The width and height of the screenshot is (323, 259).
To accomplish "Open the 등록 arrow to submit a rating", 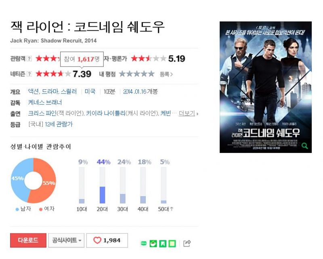I will click(166, 74).
